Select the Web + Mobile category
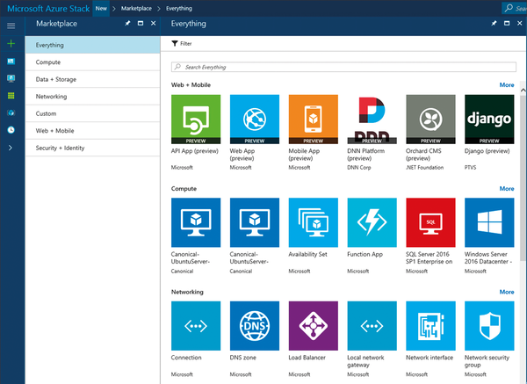 coord(92,131)
